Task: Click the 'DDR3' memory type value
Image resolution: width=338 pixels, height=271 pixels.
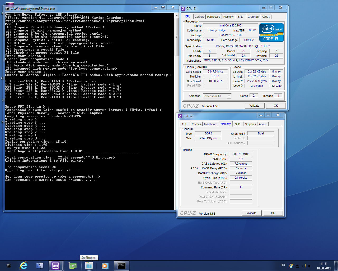Action: pyautogui.click(x=208, y=133)
